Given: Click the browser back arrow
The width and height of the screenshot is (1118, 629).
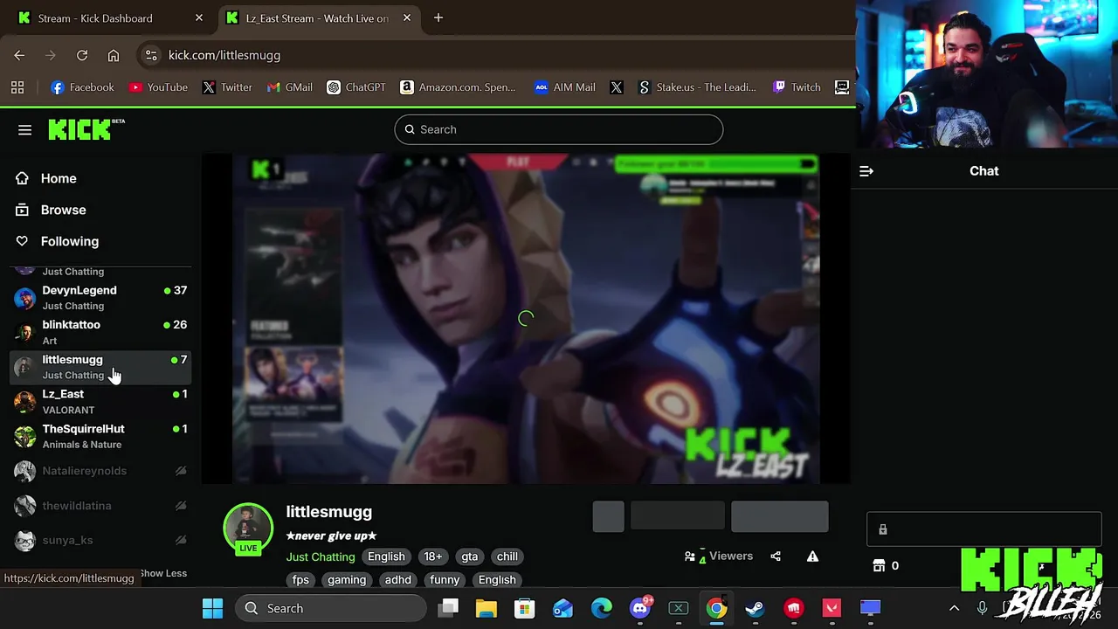Looking at the screenshot, I should (19, 55).
